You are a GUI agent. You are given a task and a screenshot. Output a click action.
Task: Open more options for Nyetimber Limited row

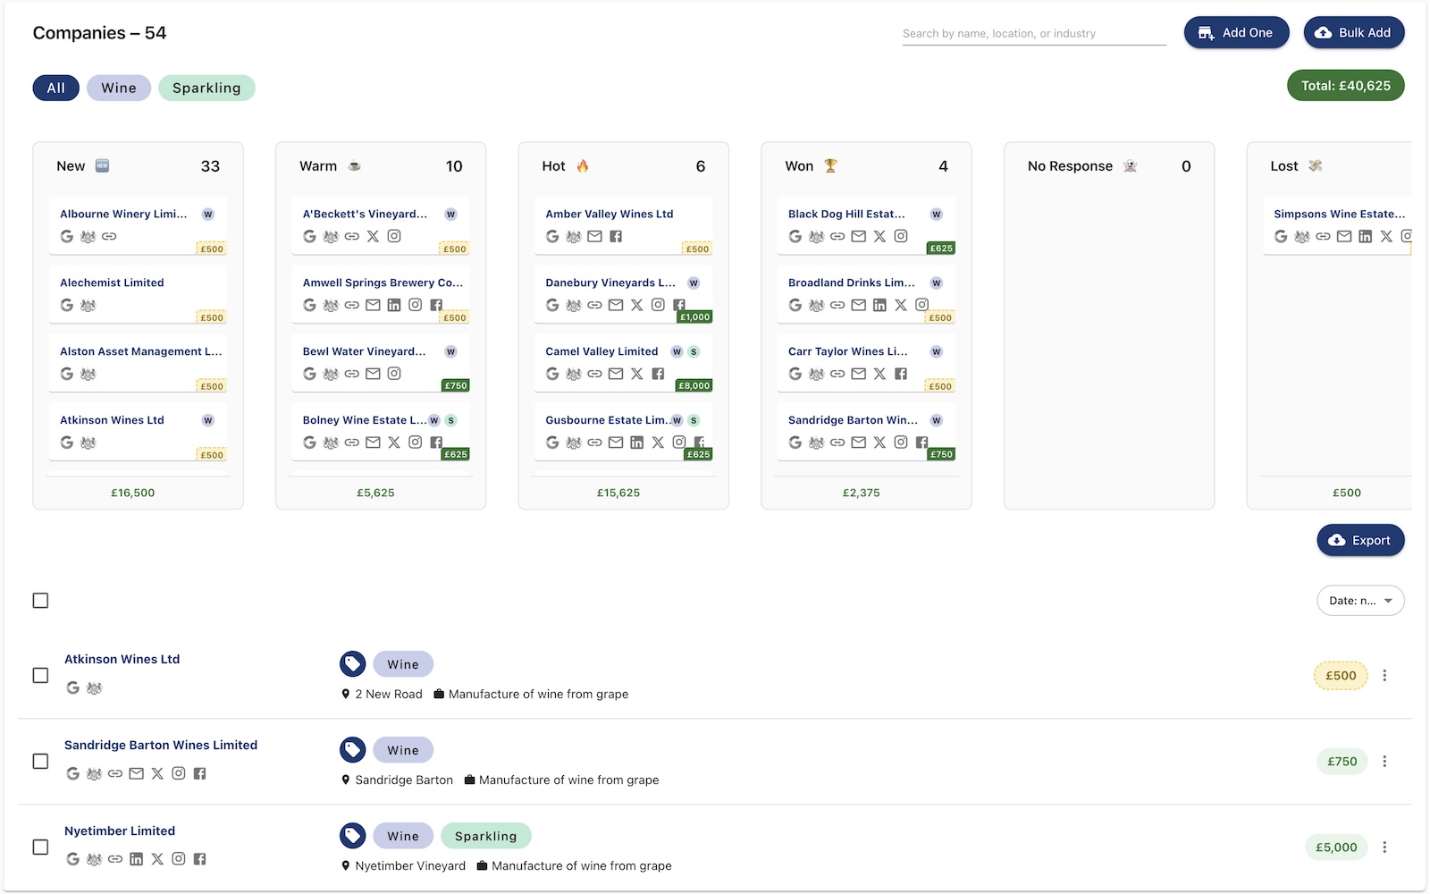1384,848
